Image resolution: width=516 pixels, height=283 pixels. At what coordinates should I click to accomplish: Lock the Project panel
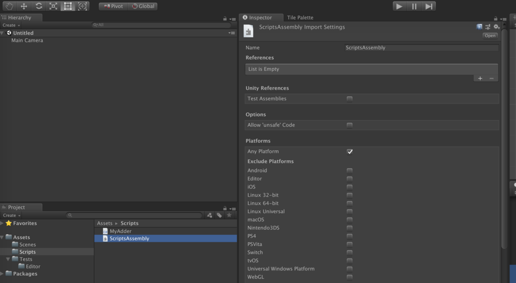(x=225, y=208)
